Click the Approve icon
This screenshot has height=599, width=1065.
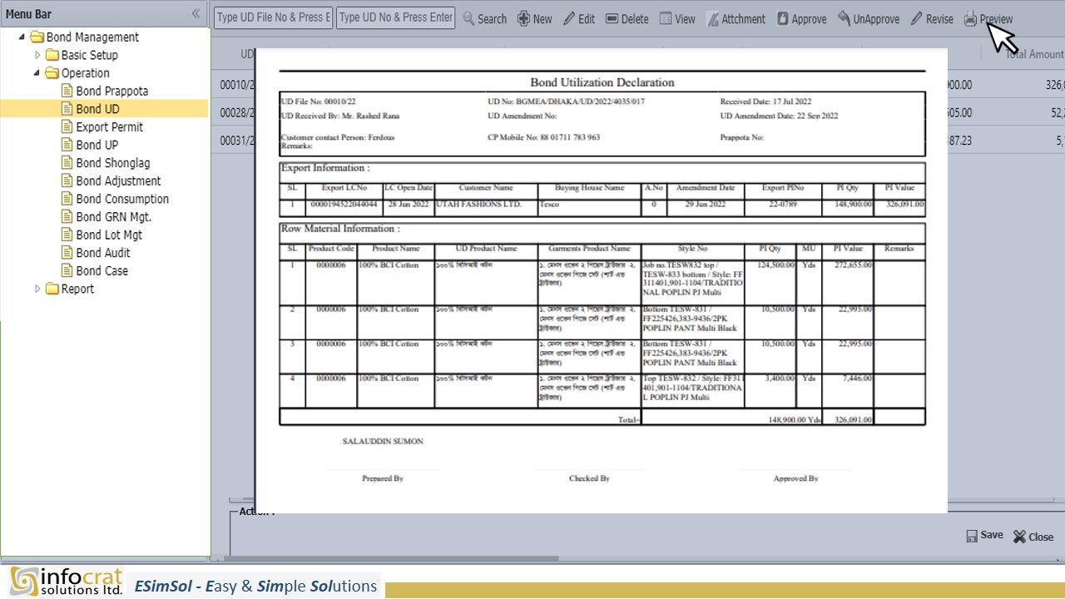783,18
